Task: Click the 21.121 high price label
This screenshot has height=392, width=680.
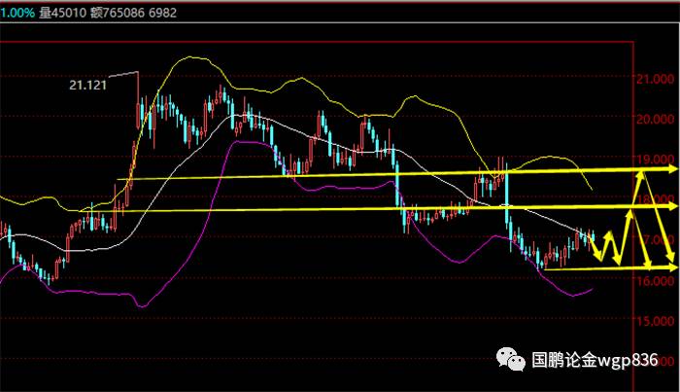Action: click(87, 85)
